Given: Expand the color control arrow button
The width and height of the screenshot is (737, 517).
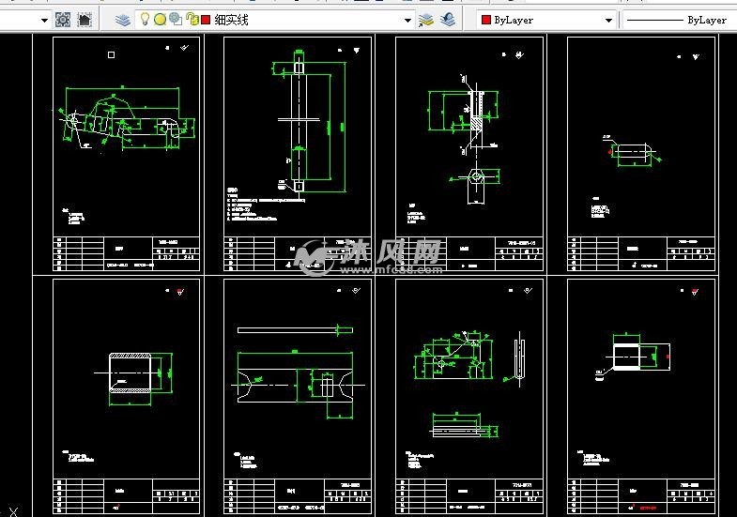Looking at the screenshot, I should tap(608, 21).
